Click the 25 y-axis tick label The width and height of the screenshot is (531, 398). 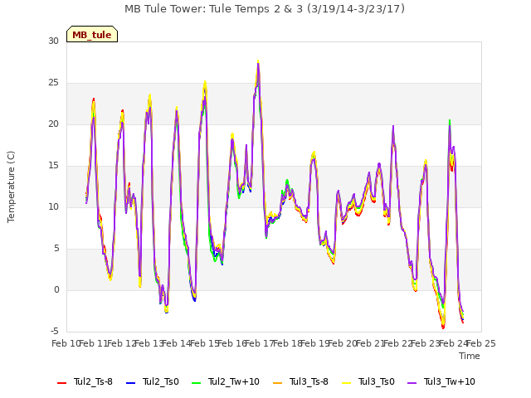tap(53, 83)
